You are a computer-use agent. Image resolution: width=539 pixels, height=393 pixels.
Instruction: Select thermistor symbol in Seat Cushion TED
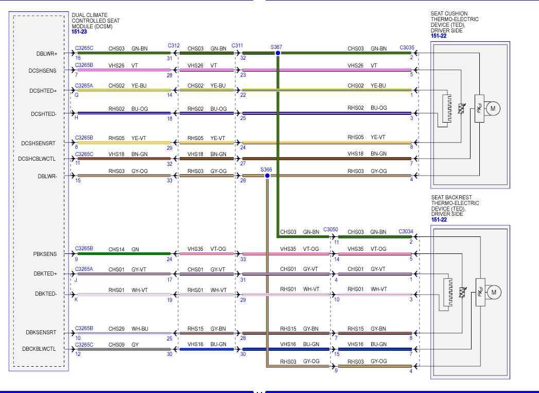[462, 109]
